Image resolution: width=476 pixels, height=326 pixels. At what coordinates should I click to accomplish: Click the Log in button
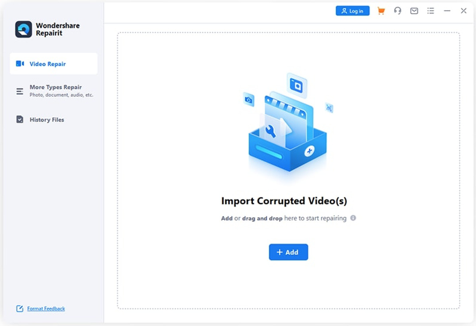(352, 11)
